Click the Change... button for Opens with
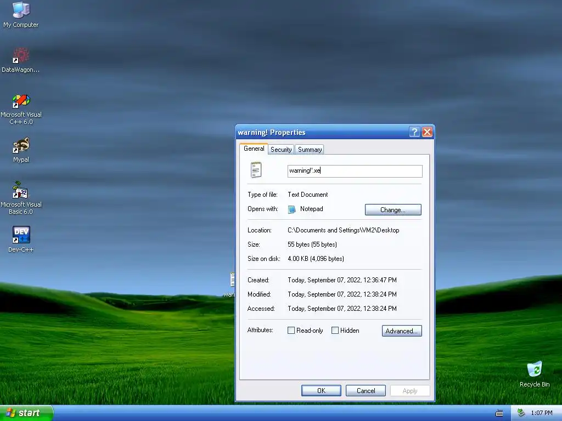Screen dimensions: 562x421 [x=393, y=210]
